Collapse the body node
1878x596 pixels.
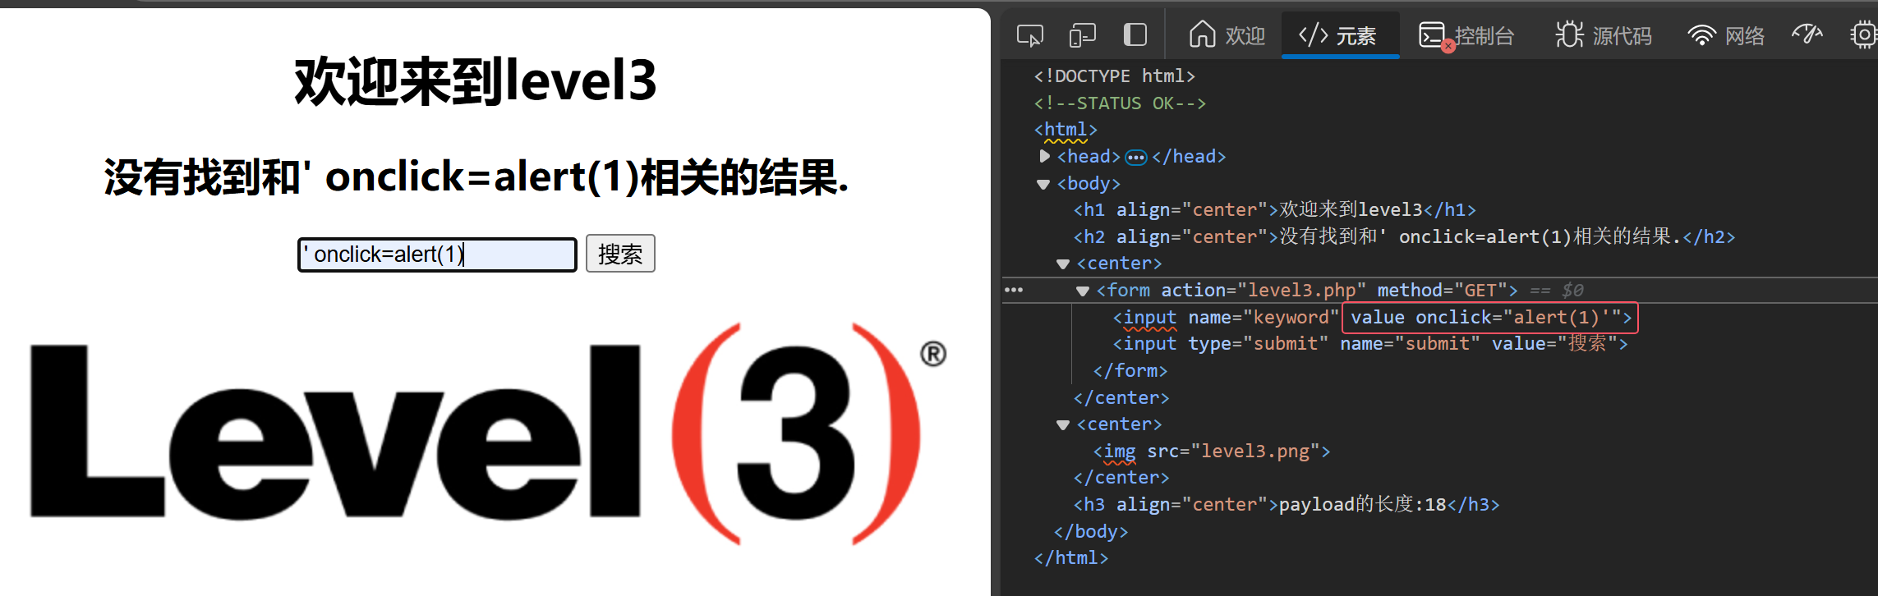(x=1043, y=184)
